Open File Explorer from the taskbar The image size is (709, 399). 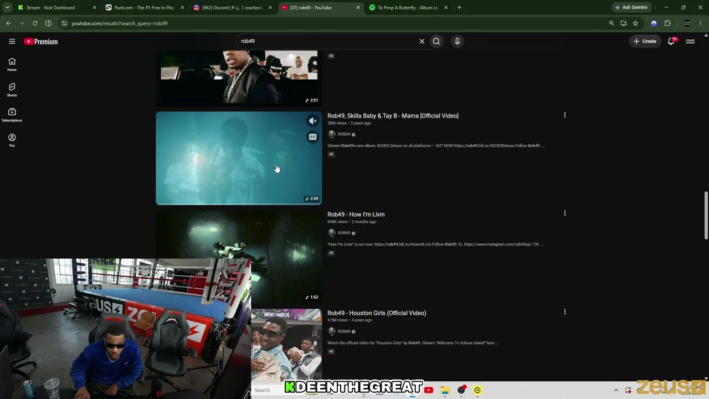tap(445, 390)
